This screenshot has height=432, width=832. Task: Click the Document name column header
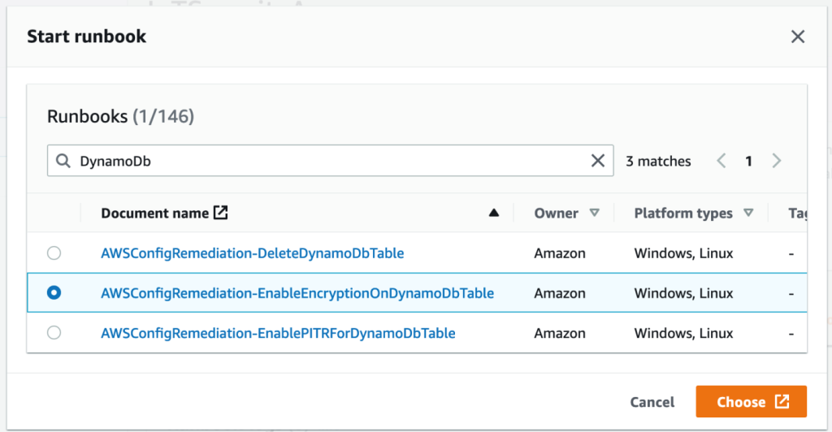click(x=155, y=213)
